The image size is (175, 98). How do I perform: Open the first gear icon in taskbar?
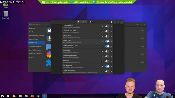[x=8, y=96]
